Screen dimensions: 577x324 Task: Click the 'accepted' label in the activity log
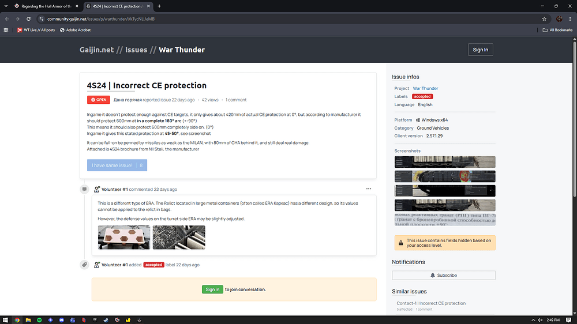(153, 265)
